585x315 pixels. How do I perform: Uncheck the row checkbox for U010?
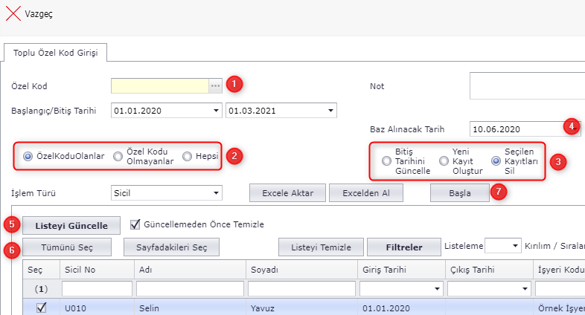pos(42,308)
